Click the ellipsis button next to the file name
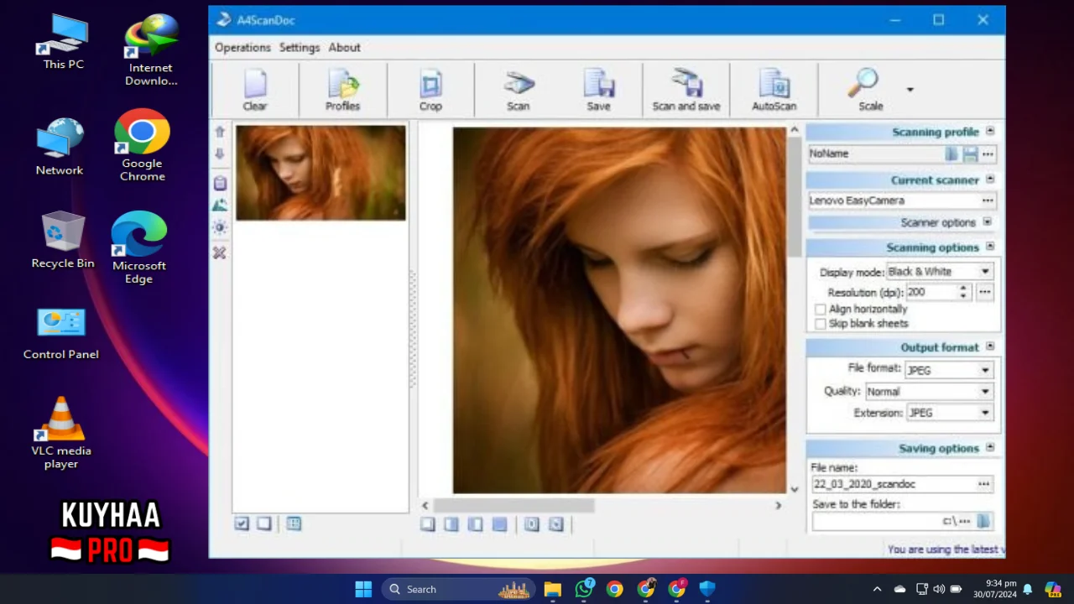The image size is (1074, 604). pyautogui.click(x=983, y=484)
